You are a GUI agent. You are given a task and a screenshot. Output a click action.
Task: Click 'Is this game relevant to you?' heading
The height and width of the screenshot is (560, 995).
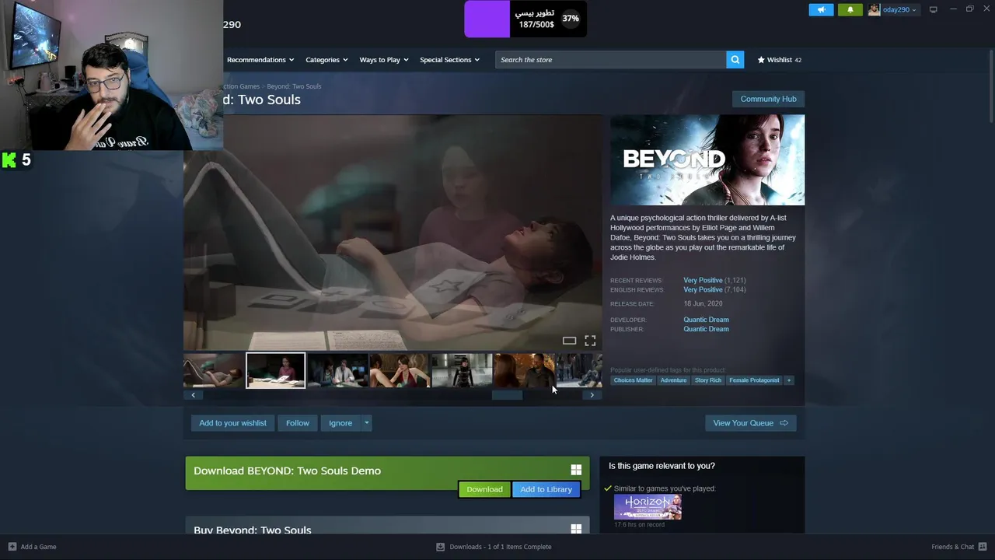coord(662,466)
